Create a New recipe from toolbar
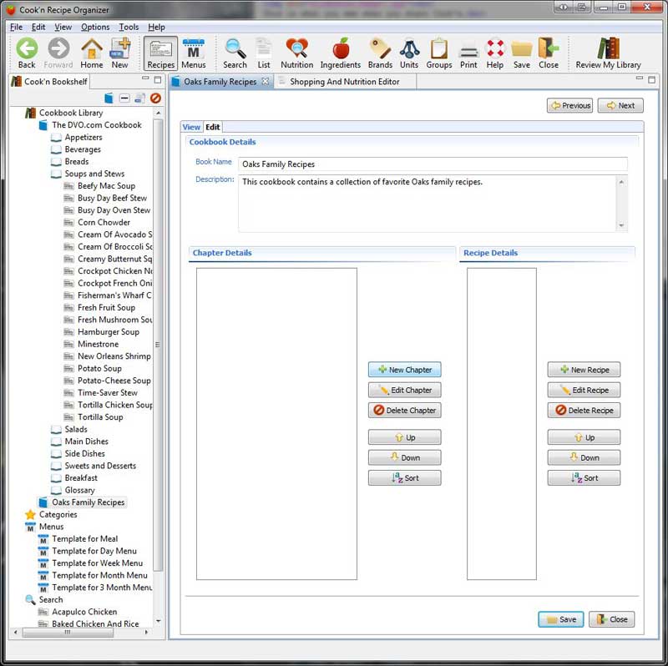The width and height of the screenshot is (668, 666). (x=119, y=53)
